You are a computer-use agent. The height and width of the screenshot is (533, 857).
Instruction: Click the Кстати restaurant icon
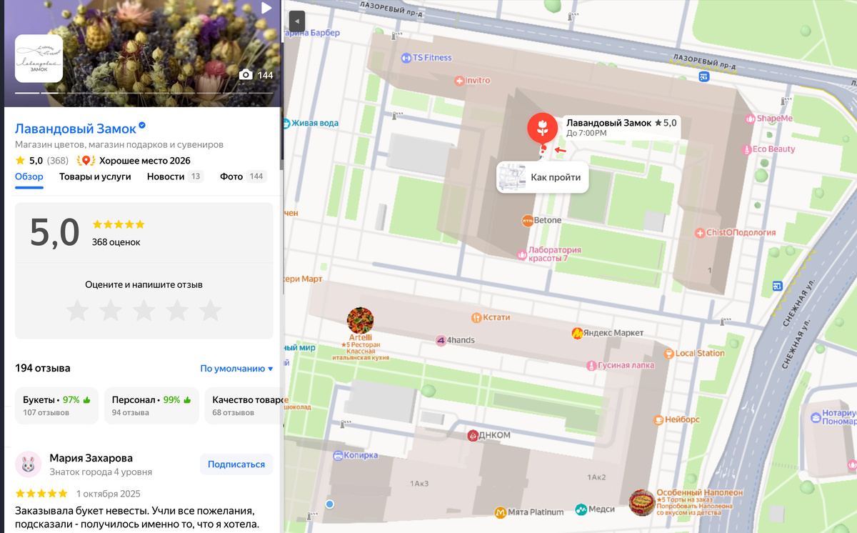pyautogui.click(x=476, y=317)
